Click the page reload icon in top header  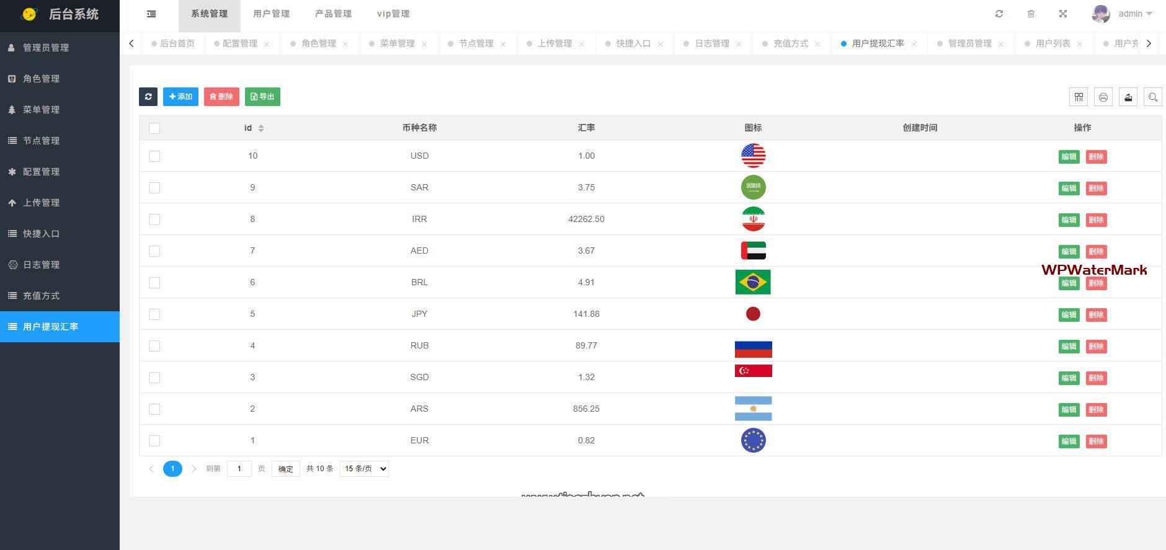point(999,14)
